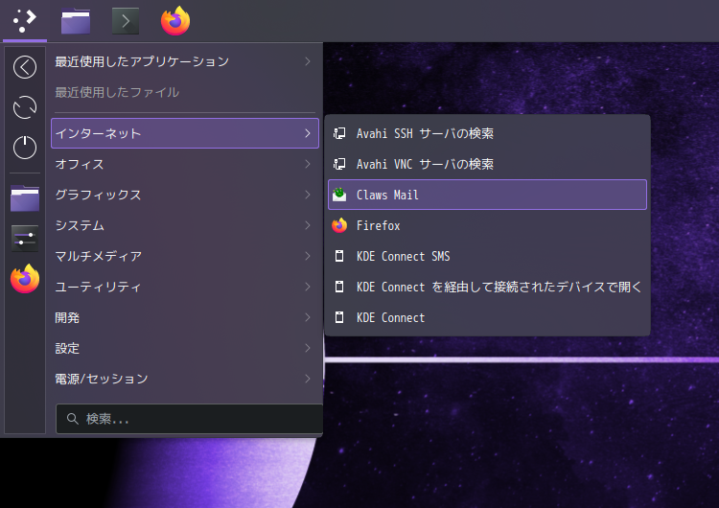Click the chevron on the 開発 row
719x508 pixels.
pos(308,317)
